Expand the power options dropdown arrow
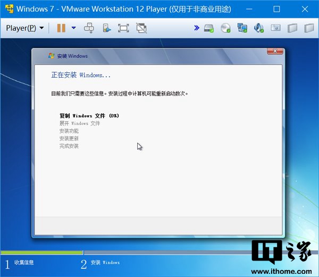The image size is (319, 277). click(x=73, y=28)
